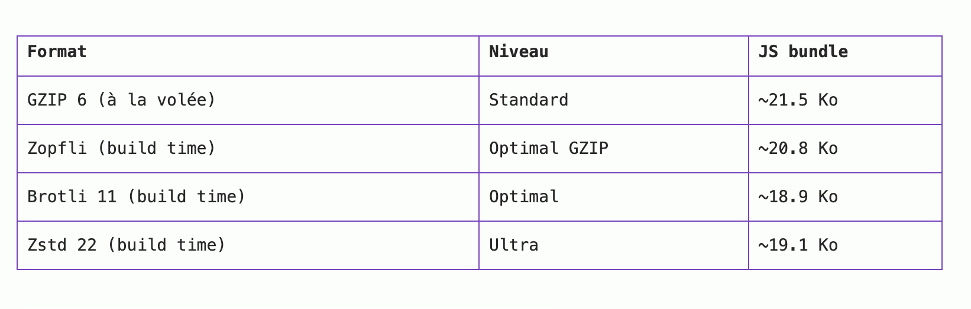The height and width of the screenshot is (309, 971).
Task: Select the ~21.5 Ko size value
Action: coord(798,100)
